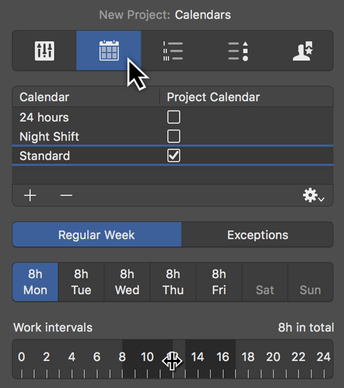Add a new calendar with the plus icon
This screenshot has width=344, height=388.
(x=30, y=195)
